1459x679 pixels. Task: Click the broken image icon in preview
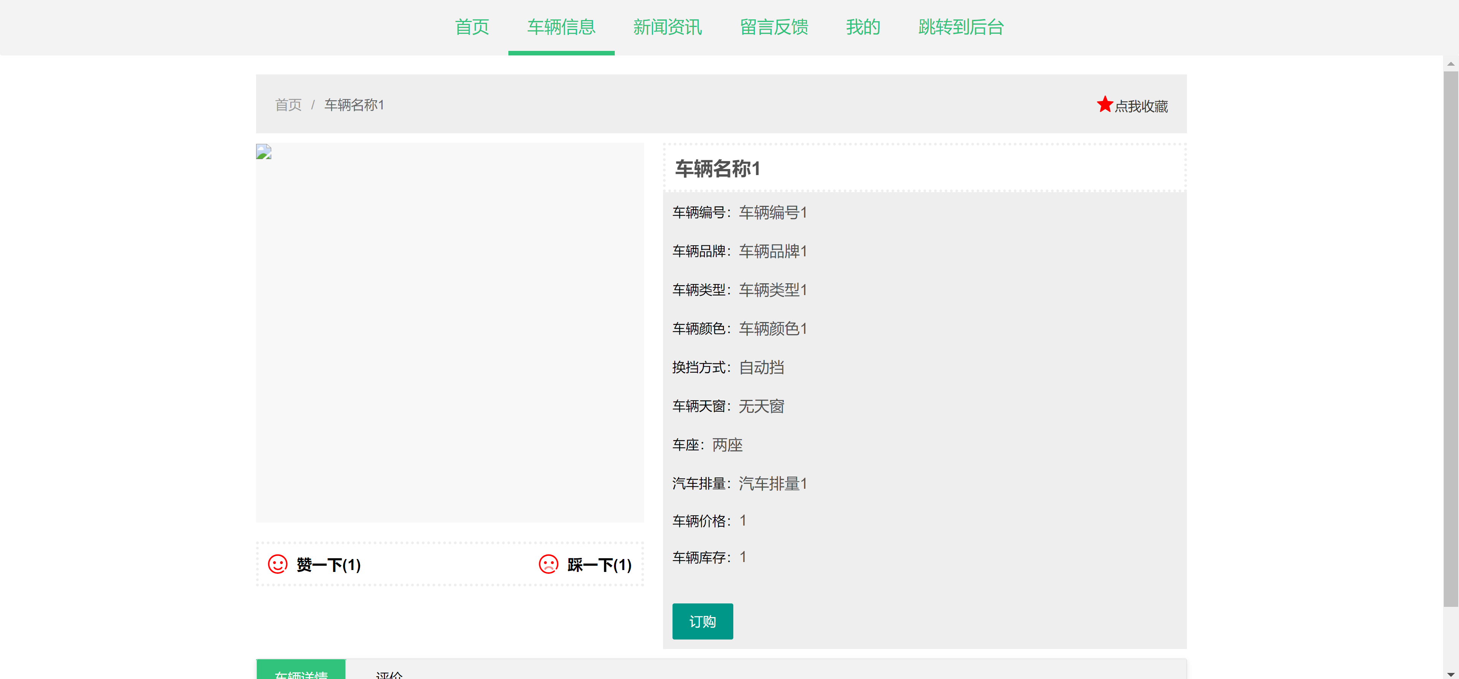[263, 151]
